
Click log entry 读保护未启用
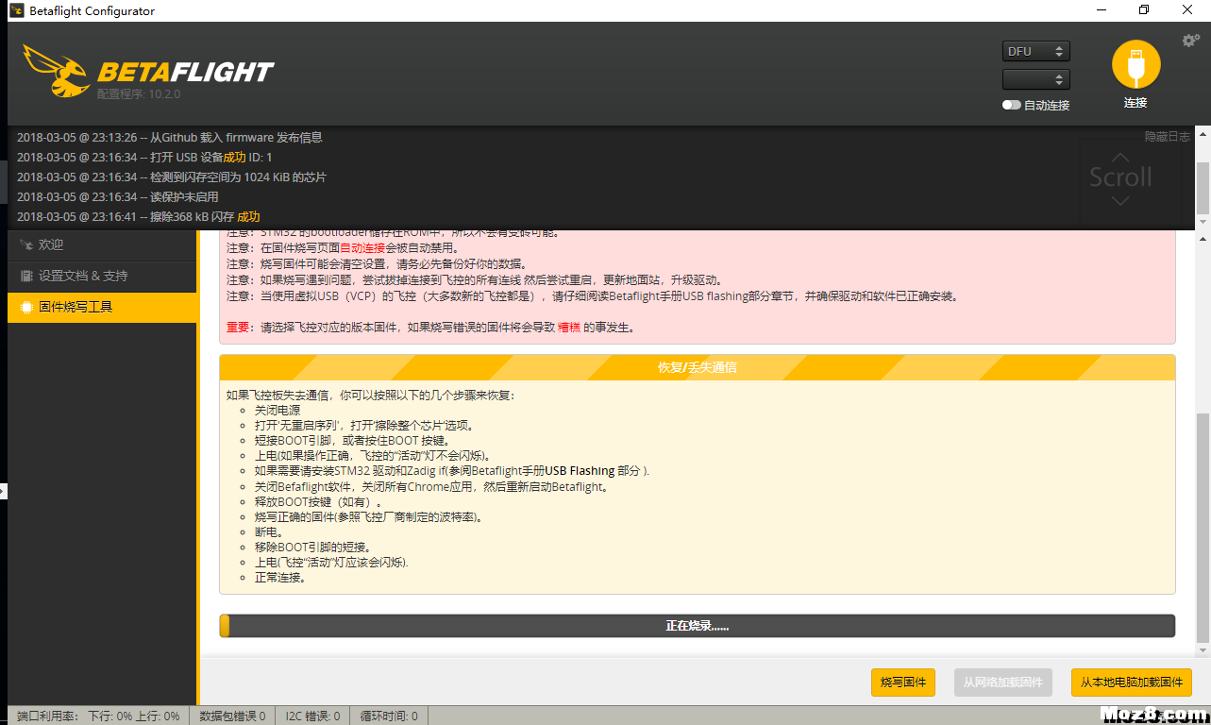pos(117,196)
